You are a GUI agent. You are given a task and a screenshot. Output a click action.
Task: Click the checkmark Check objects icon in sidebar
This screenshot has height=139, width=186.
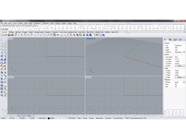tap(5, 92)
